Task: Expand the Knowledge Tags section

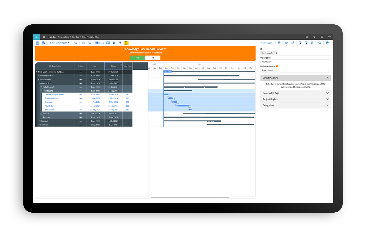Action: (x=296, y=93)
